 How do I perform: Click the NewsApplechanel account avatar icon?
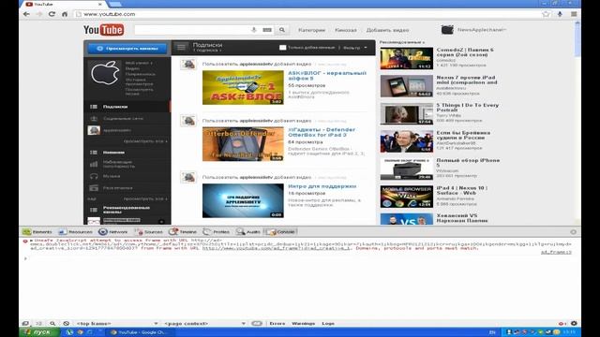pos(447,30)
